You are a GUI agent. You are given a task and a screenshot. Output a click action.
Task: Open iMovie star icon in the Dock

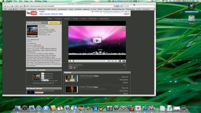[x=88, y=108]
